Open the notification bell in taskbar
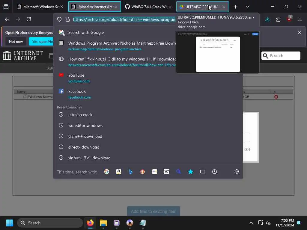The image size is (307, 230). [299, 223]
